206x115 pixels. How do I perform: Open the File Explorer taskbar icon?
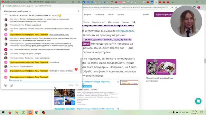[x=17, y=112]
